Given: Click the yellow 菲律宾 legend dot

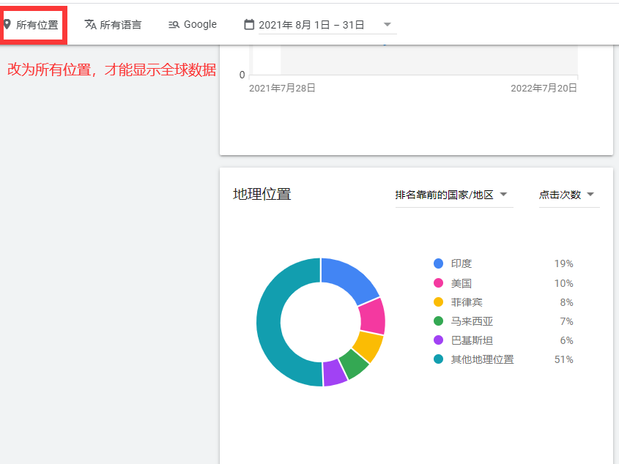Looking at the screenshot, I should 438,302.
